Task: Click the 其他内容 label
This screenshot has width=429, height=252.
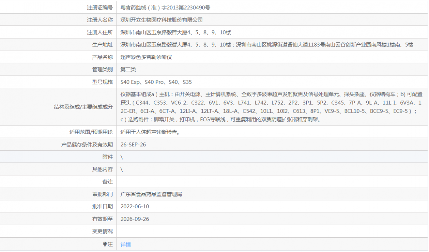Action: (102, 169)
